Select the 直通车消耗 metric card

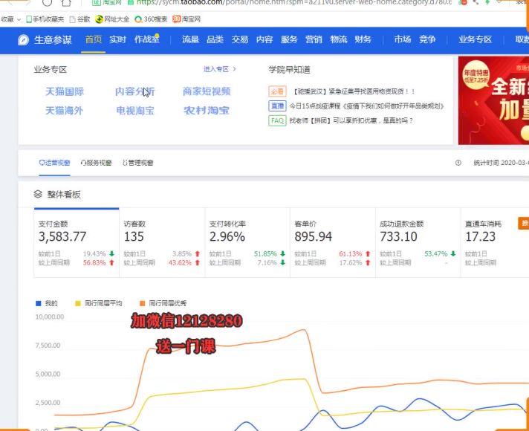tap(495, 243)
